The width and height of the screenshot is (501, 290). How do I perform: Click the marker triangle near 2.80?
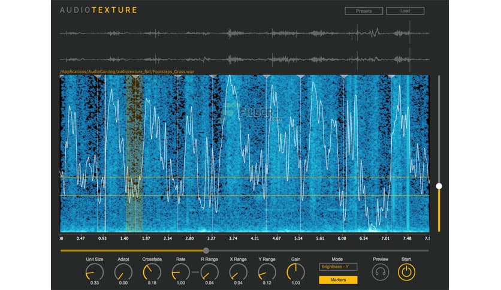pyautogui.click(x=177, y=77)
